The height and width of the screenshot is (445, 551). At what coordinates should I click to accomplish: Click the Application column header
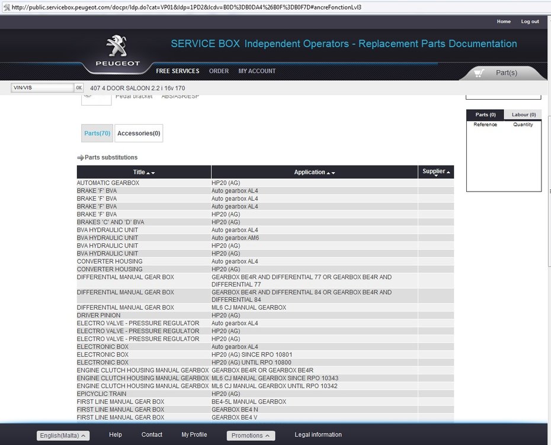click(x=315, y=172)
